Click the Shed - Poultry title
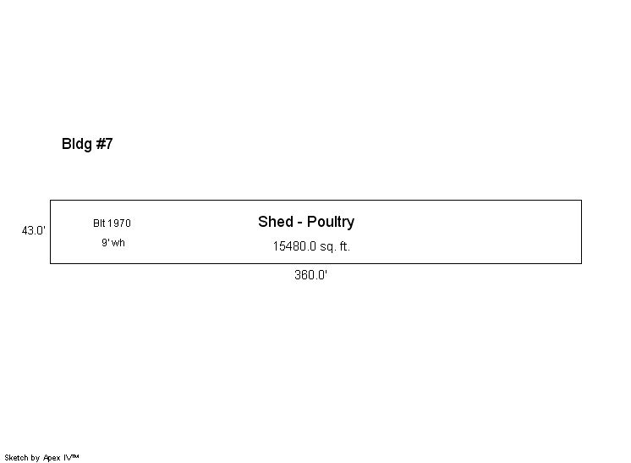 click(x=306, y=222)
